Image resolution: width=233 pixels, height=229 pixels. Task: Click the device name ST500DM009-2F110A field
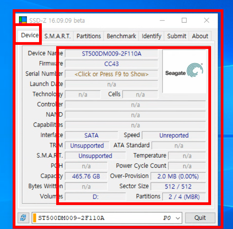click(x=111, y=54)
